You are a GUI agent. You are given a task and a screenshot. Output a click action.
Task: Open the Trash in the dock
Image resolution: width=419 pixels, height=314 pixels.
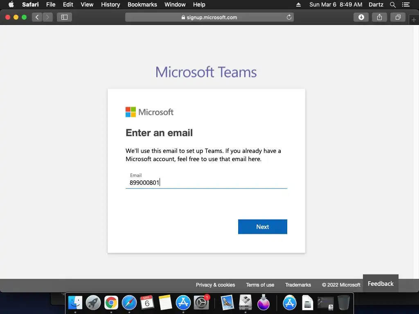(x=344, y=303)
